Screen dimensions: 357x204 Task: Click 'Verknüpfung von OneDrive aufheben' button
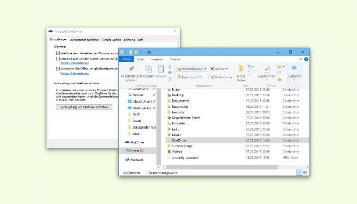coord(84,107)
